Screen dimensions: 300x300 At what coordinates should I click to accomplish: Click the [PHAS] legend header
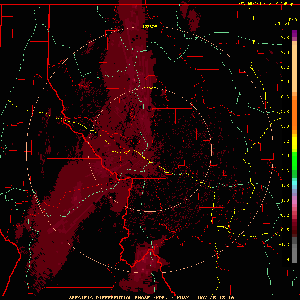[282, 23]
